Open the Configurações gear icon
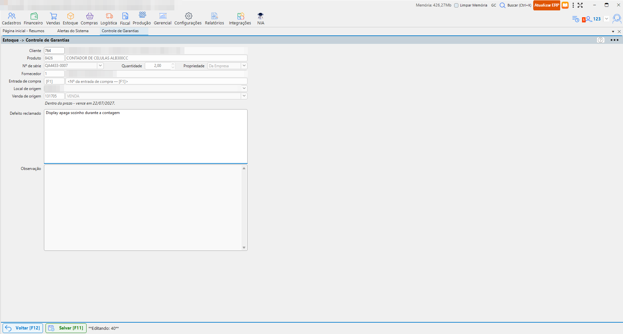623x334 pixels. pos(189,16)
